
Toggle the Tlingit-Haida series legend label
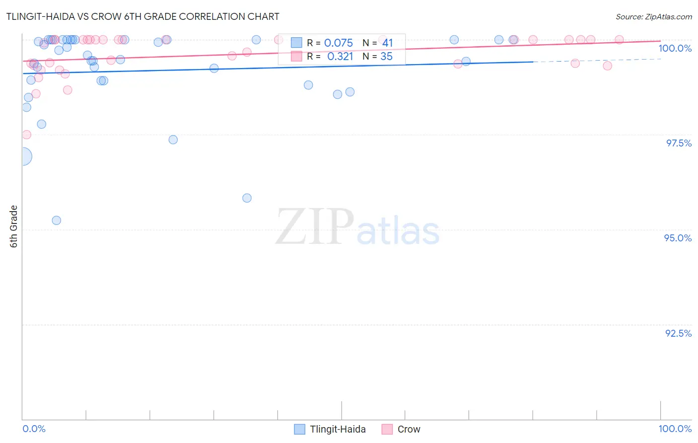click(x=338, y=429)
